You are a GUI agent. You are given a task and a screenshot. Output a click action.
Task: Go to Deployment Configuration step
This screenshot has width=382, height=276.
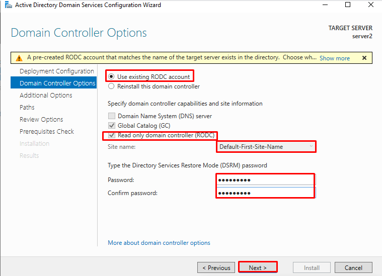(57, 71)
